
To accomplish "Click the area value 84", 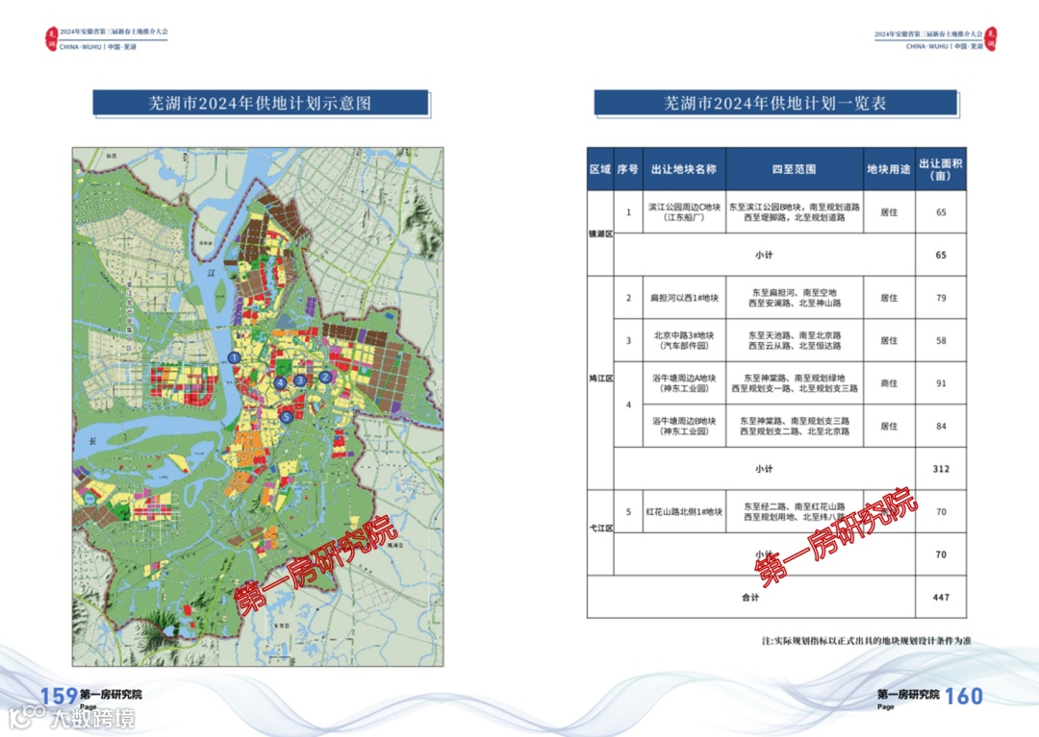I will (941, 426).
